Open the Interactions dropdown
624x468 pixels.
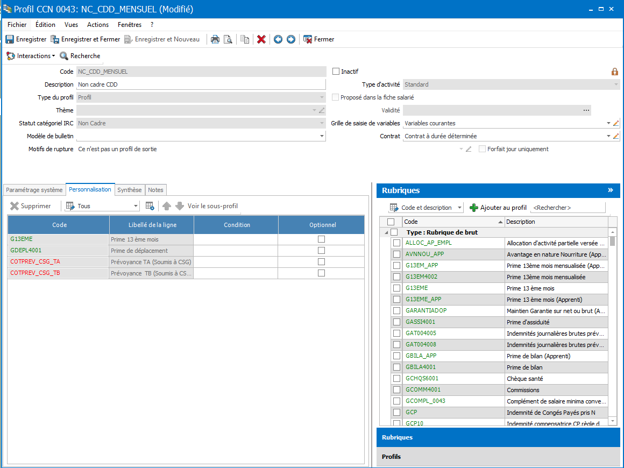pos(31,56)
